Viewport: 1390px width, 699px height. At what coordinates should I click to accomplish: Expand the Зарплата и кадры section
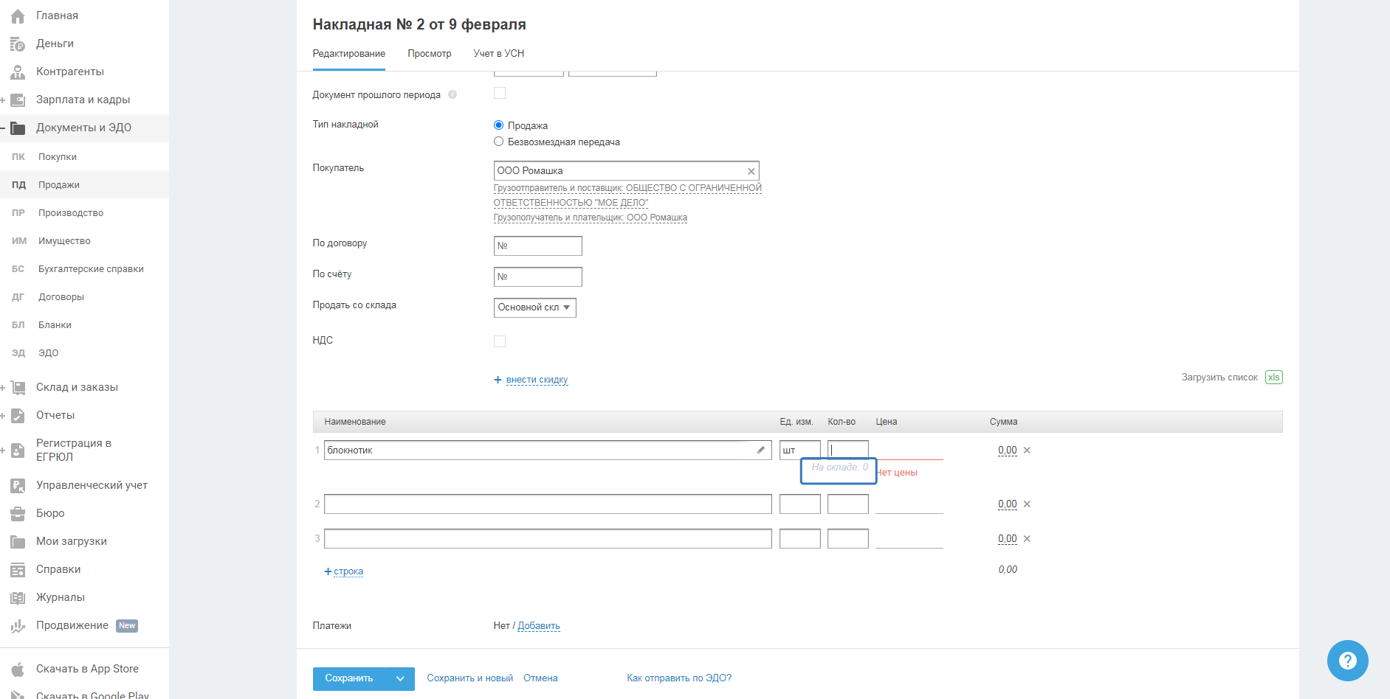pos(3,100)
